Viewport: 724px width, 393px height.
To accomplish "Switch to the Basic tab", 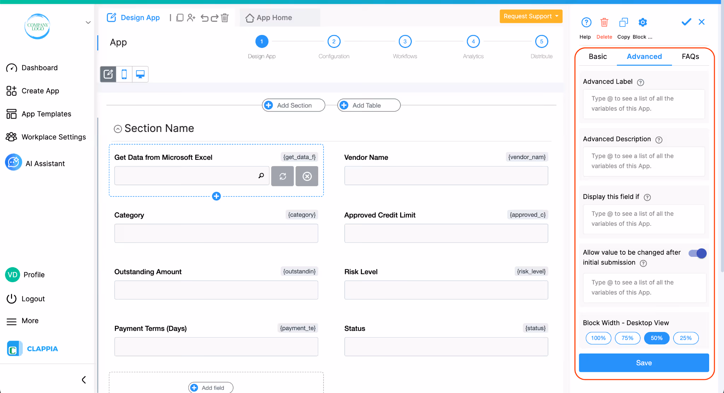I will tap(597, 56).
